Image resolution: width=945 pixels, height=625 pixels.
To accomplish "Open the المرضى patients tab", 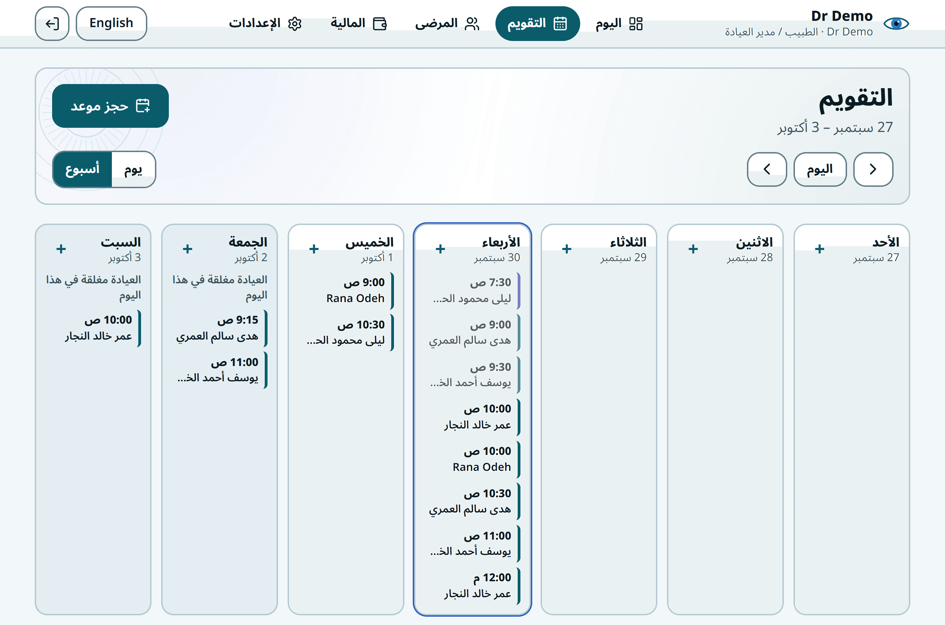I will [447, 24].
